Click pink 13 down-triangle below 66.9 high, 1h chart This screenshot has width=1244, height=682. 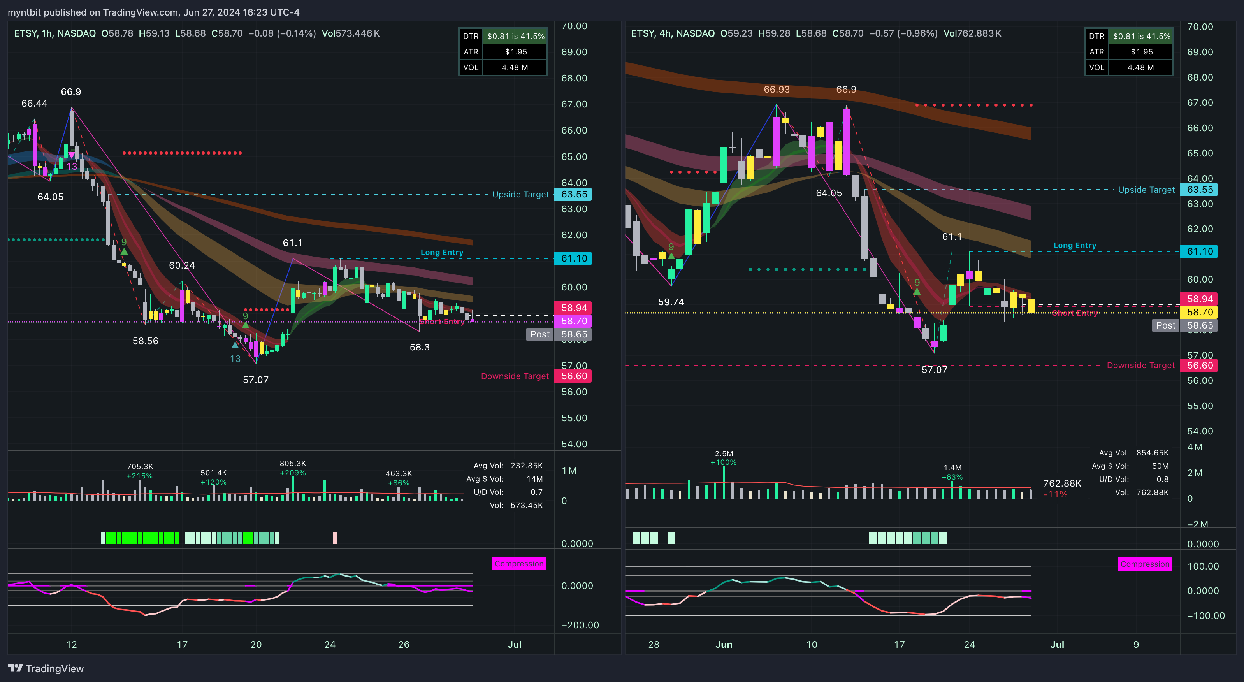(x=72, y=155)
